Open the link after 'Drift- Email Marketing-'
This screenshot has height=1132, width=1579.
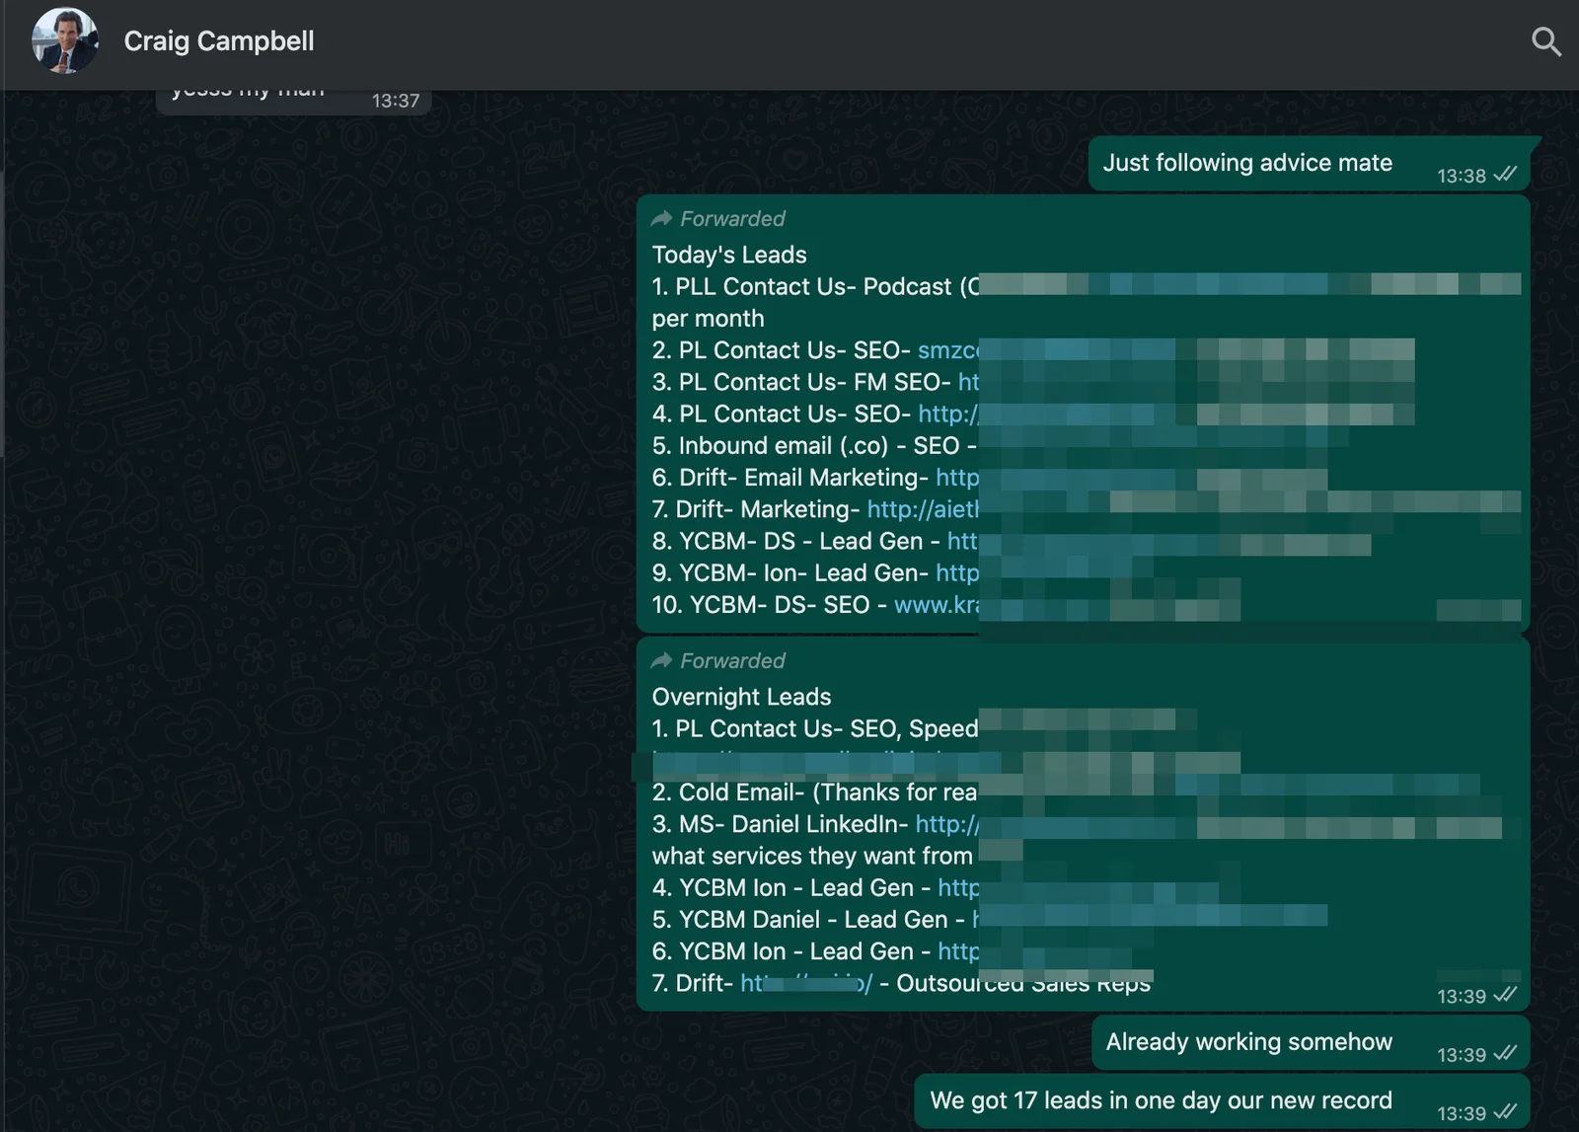(x=957, y=478)
